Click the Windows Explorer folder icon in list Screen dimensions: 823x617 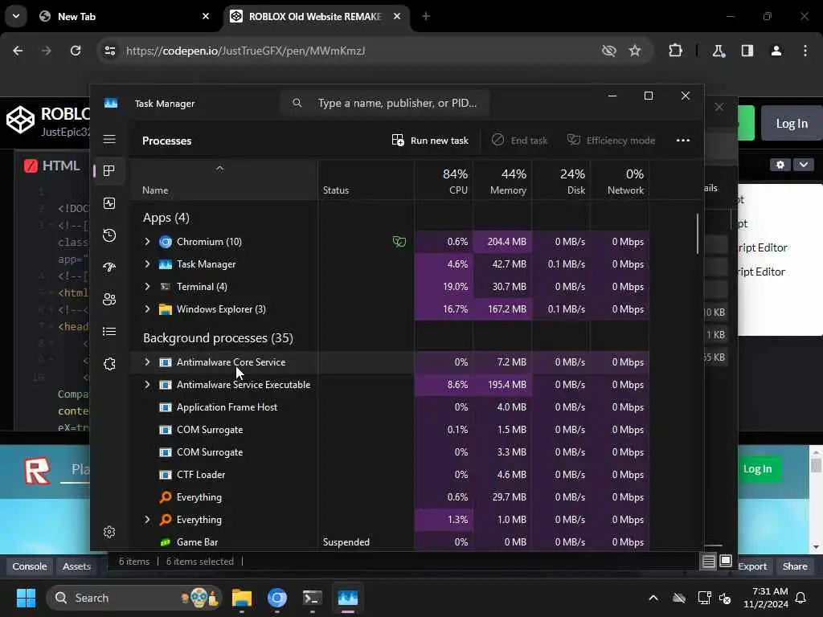(x=166, y=309)
